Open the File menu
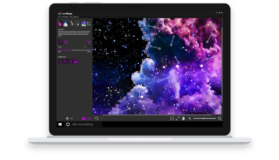 point(59,17)
